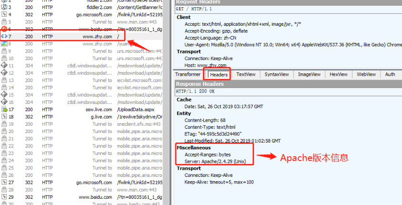Select 'Accept-Encoding: gzip, deflate' header
This screenshot has width=402, height=205.
[216, 31]
